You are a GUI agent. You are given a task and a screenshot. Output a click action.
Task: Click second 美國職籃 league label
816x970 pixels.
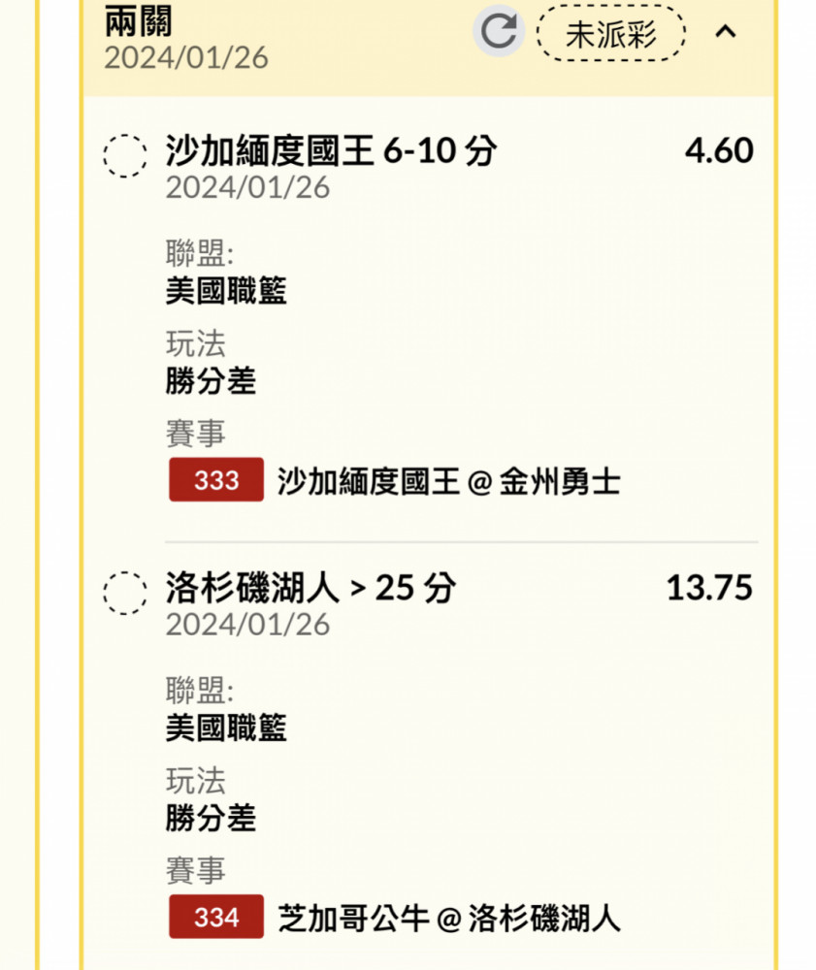(x=226, y=727)
